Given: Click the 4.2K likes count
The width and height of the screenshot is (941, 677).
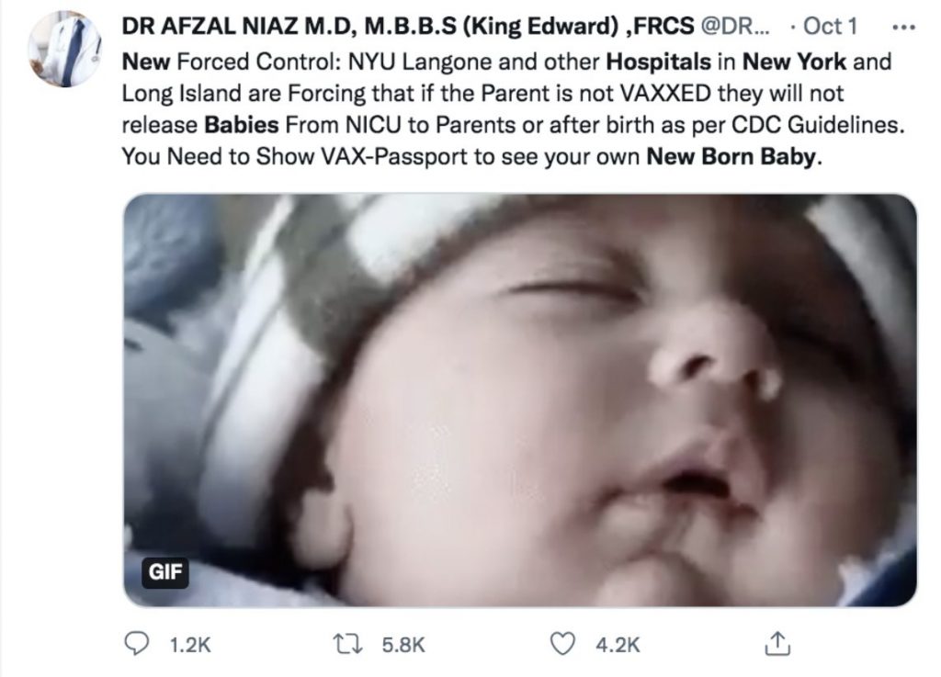Looking at the screenshot, I should point(617,645).
